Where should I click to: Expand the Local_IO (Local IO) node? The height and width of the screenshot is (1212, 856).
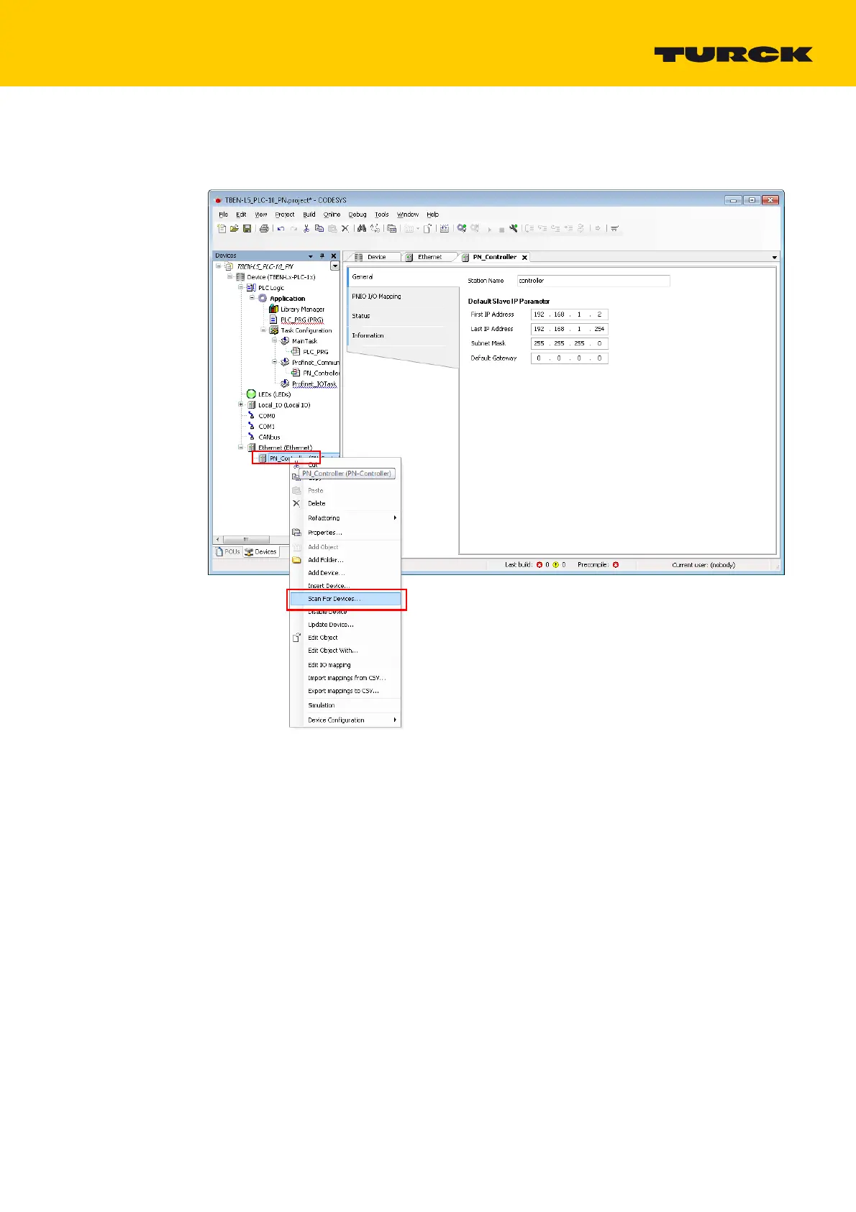point(242,404)
